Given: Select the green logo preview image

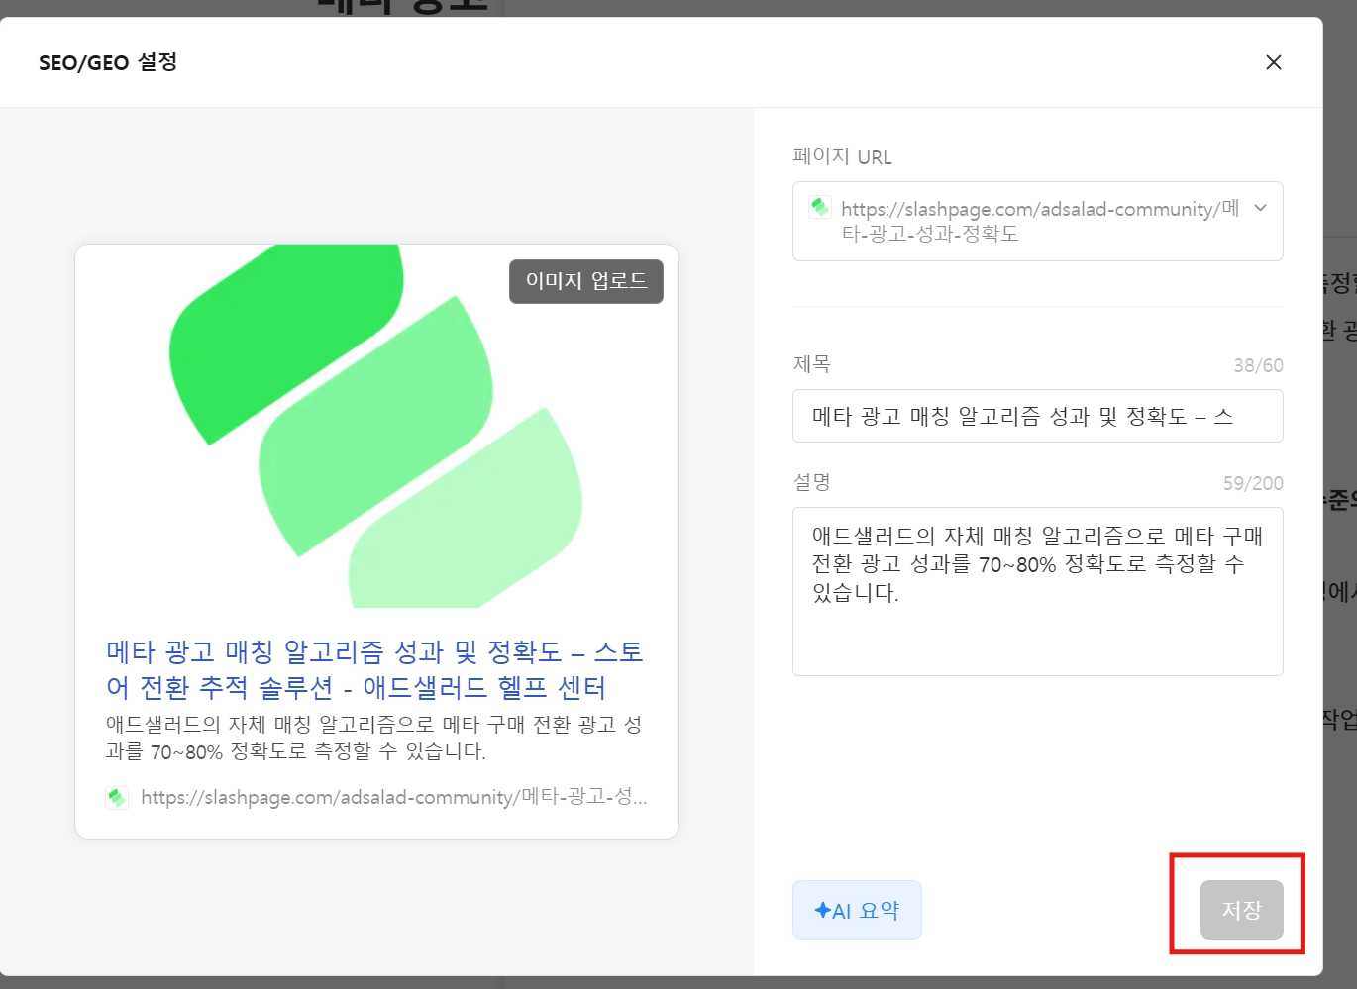Looking at the screenshot, I should point(376,426).
